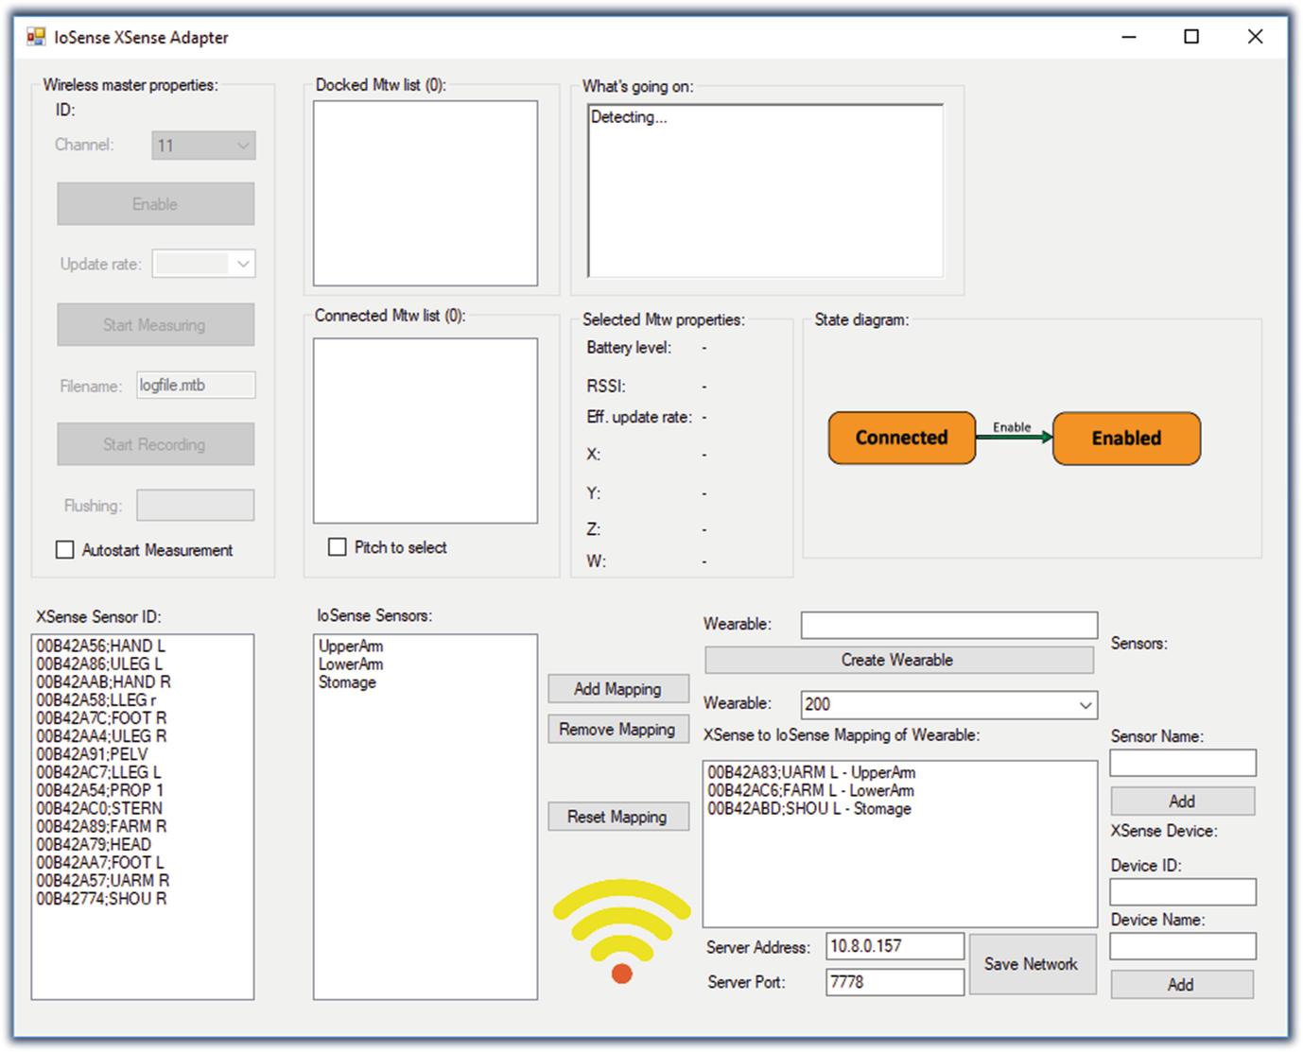
Task: Click the empty Docked Mtw list box
Action: [x=426, y=193]
